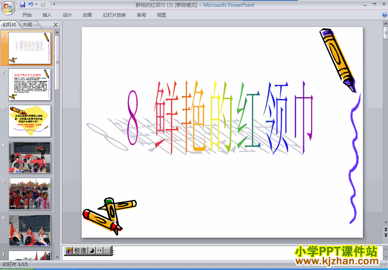Select the orange crayon clipart at top right
Screen dimensions: 388x270
click(338, 61)
